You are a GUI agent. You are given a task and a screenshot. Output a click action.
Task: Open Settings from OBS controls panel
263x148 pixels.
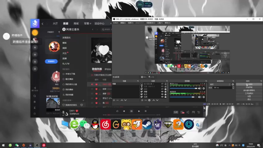pyautogui.click(x=249, y=96)
